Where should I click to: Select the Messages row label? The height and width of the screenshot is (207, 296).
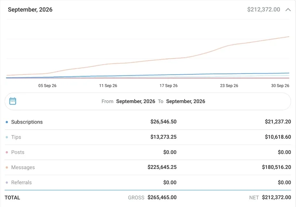coord(23,168)
